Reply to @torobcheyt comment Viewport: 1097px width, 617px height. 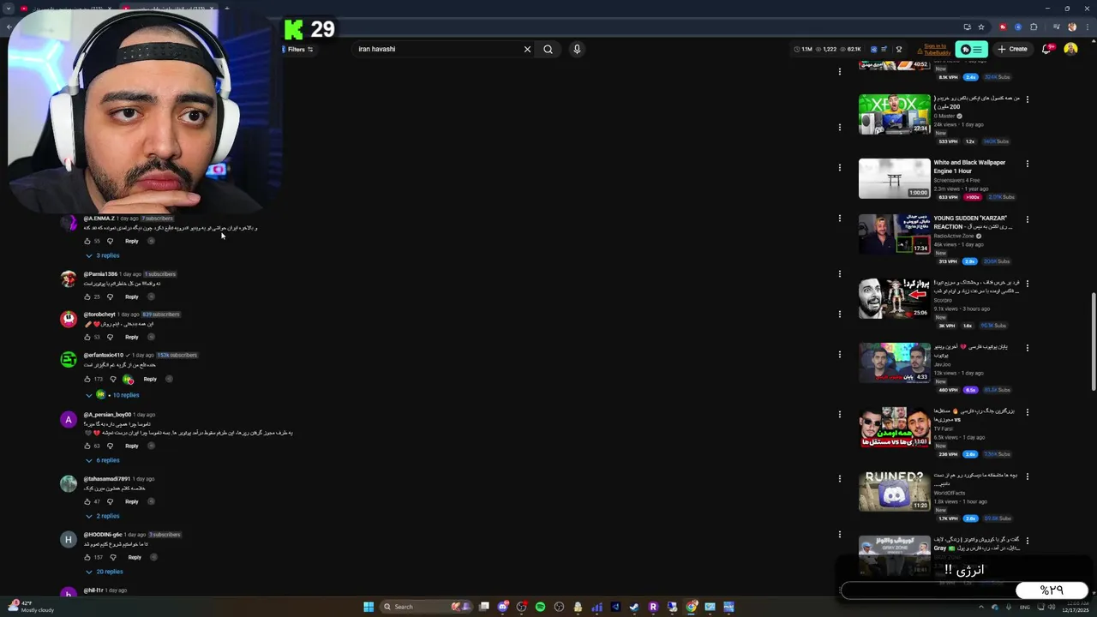pyautogui.click(x=131, y=337)
